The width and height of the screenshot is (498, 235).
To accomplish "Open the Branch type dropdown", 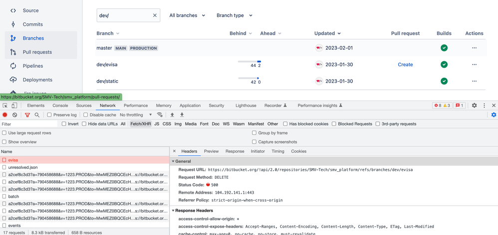I will coord(235,15).
